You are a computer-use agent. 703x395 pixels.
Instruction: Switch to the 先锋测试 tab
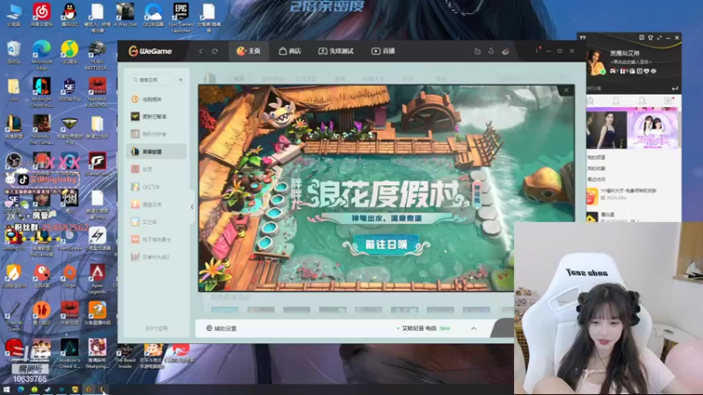coord(336,51)
